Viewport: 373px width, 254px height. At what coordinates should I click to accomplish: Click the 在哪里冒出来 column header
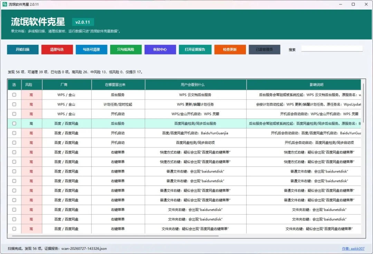(x=118, y=85)
